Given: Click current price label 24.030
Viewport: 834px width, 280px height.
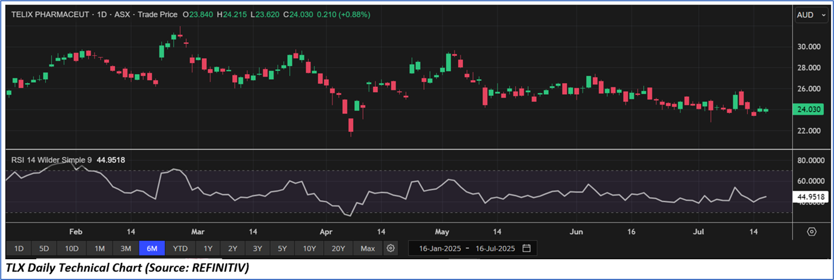Looking at the screenshot, I should click(808, 110).
